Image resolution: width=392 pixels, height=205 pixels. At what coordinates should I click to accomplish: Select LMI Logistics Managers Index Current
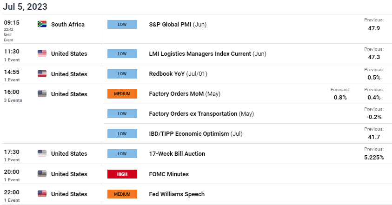(x=207, y=54)
